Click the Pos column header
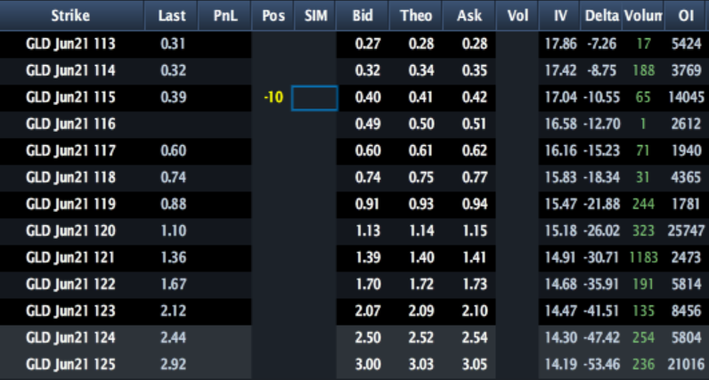Image resolution: width=709 pixels, height=380 pixels. click(273, 16)
